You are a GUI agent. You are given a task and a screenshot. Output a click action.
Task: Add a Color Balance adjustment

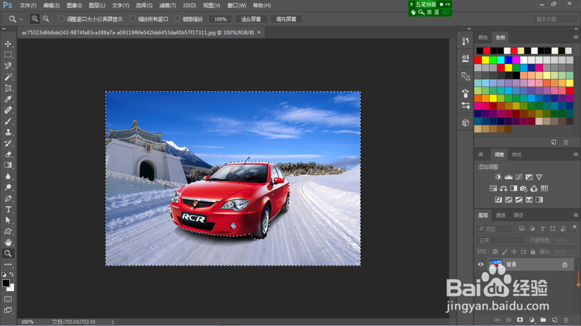pyautogui.click(x=503, y=189)
